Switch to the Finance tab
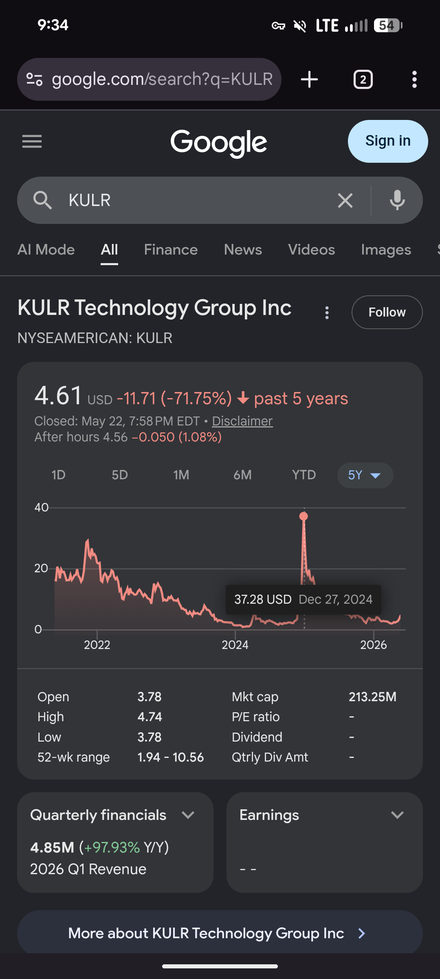The image size is (440, 979). click(x=171, y=250)
